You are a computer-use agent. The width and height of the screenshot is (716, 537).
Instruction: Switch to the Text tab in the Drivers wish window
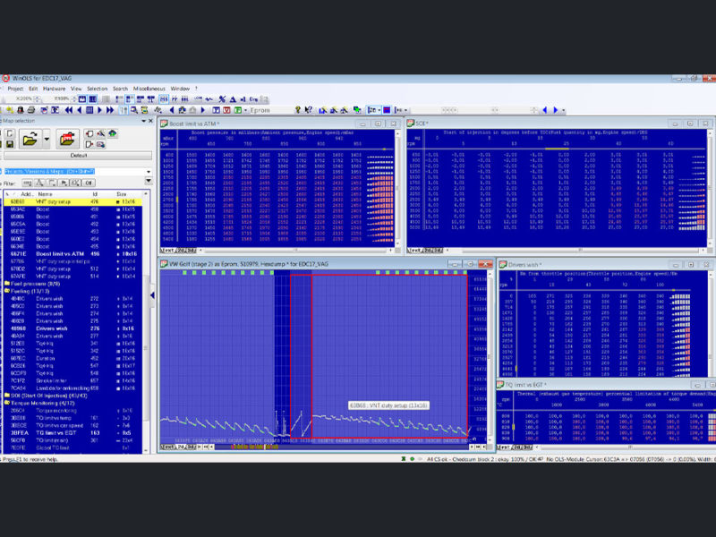tap(503, 376)
